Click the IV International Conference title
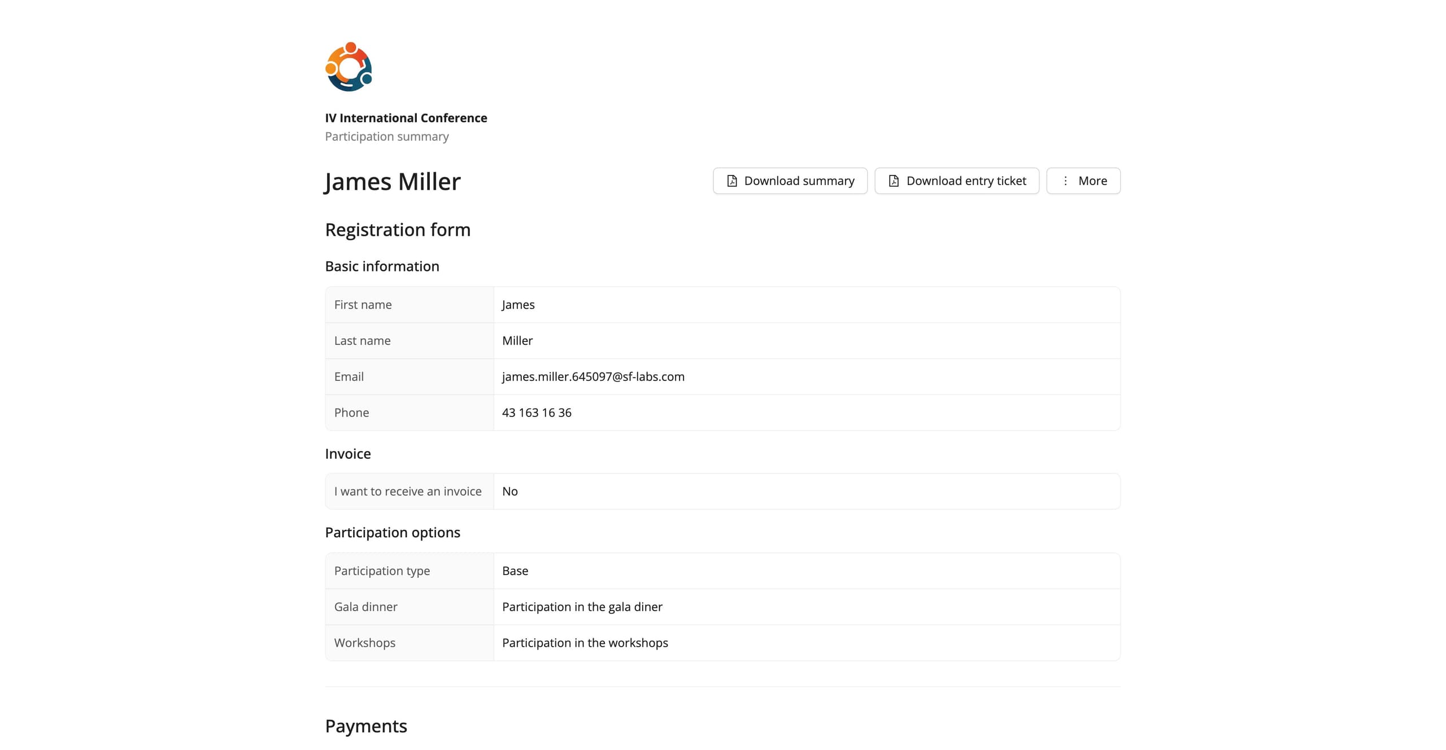The image size is (1446, 750). coord(406,118)
